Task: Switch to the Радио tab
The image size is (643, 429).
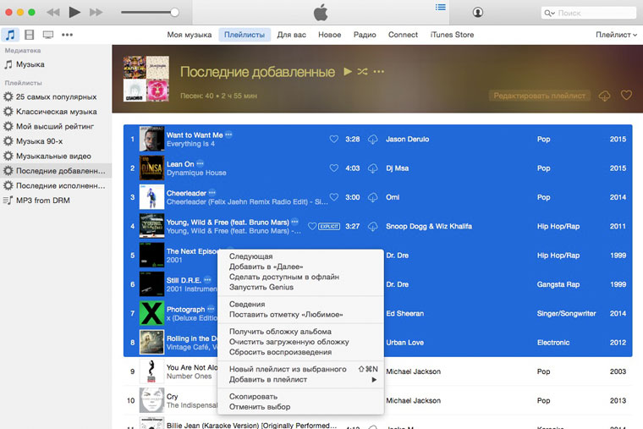Action: point(365,35)
